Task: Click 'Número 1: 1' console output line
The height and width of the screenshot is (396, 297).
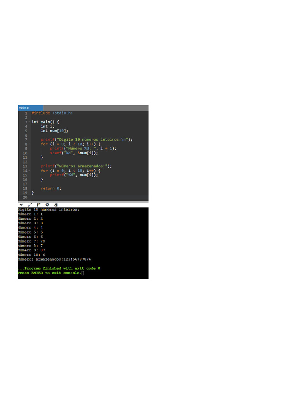Action: click(x=30, y=214)
